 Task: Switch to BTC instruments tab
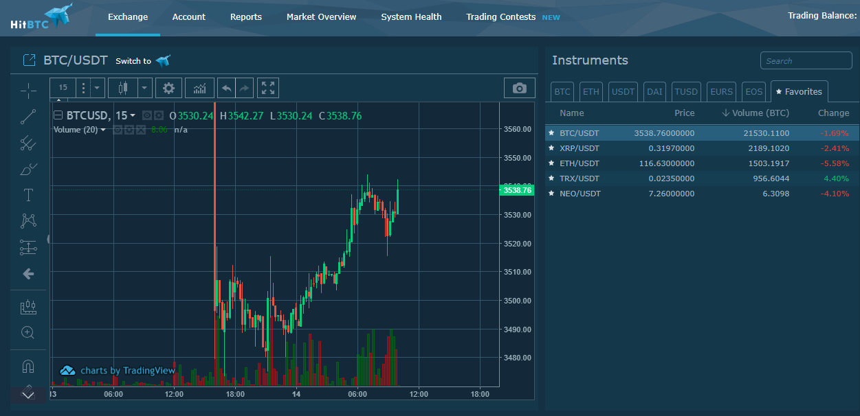tap(562, 91)
